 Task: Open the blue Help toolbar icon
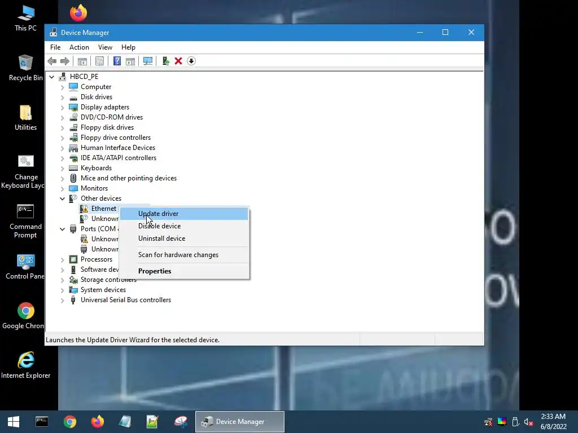point(117,61)
